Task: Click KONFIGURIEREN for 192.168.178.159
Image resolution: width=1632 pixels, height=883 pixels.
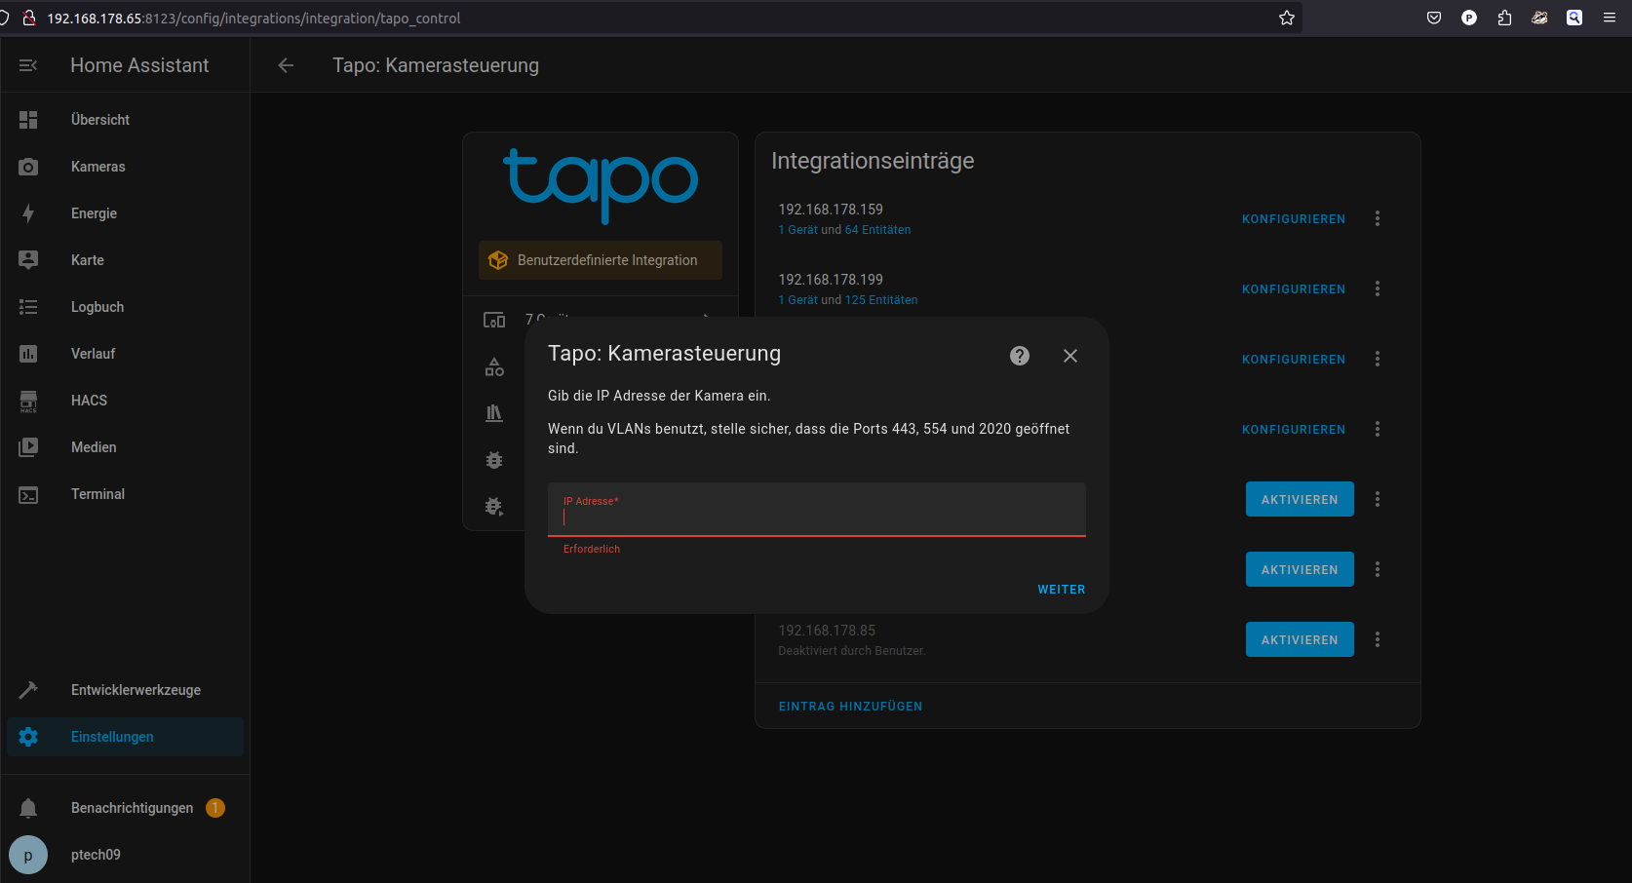Action: 1293,219
